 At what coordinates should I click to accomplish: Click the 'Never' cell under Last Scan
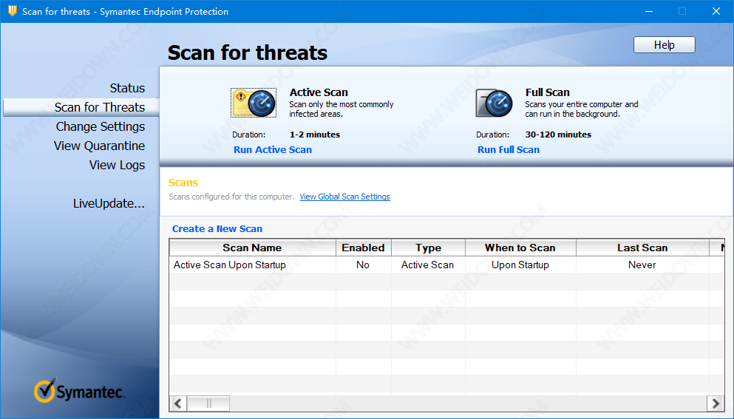[x=642, y=265]
